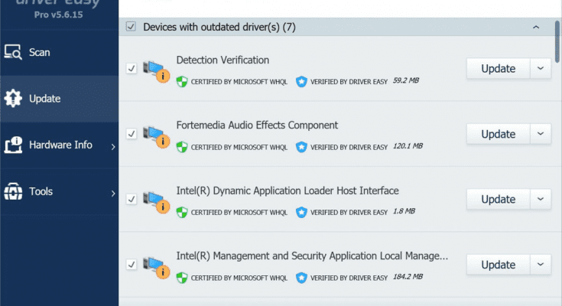Collapse the outdated drivers section with the chevron

(536, 28)
